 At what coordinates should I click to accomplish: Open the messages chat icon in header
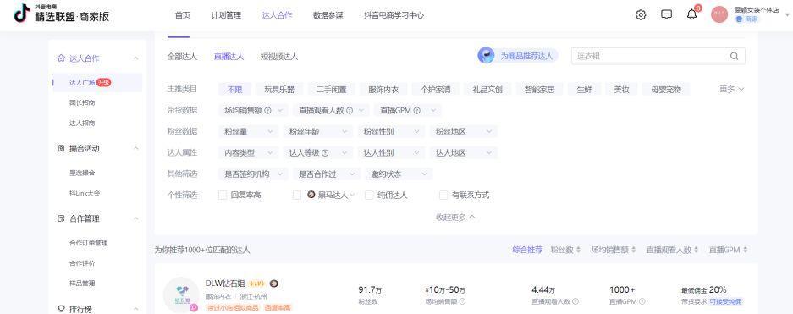coord(667,14)
